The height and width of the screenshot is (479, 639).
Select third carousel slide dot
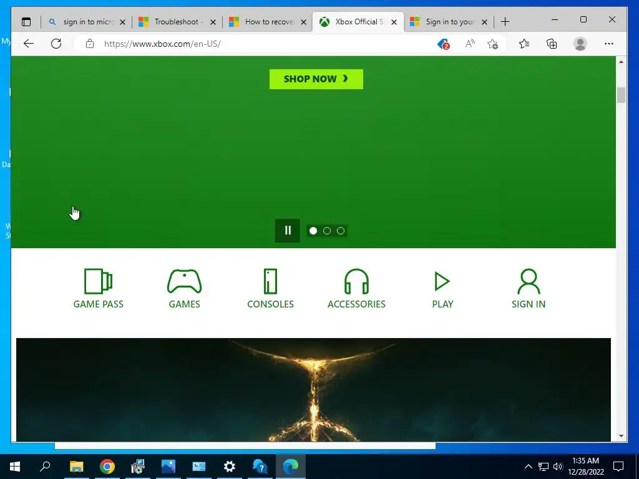point(341,231)
